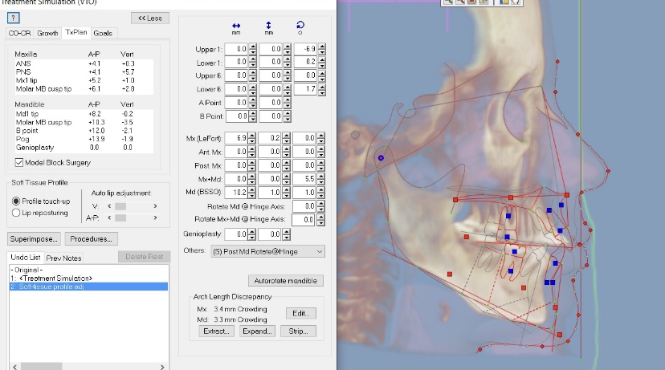Click spinner beside Mx+Md rotation value
This screenshot has height=370, width=665.
tap(320, 179)
